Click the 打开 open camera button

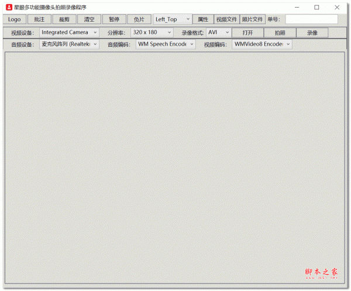click(x=248, y=33)
